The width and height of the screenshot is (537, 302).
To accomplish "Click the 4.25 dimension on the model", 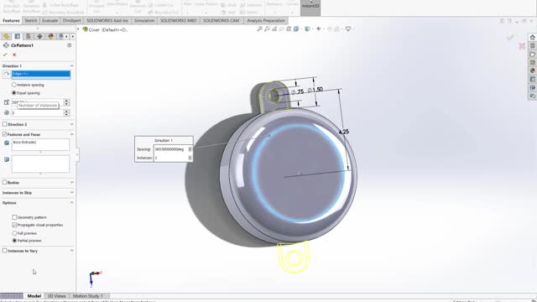I will [343, 132].
